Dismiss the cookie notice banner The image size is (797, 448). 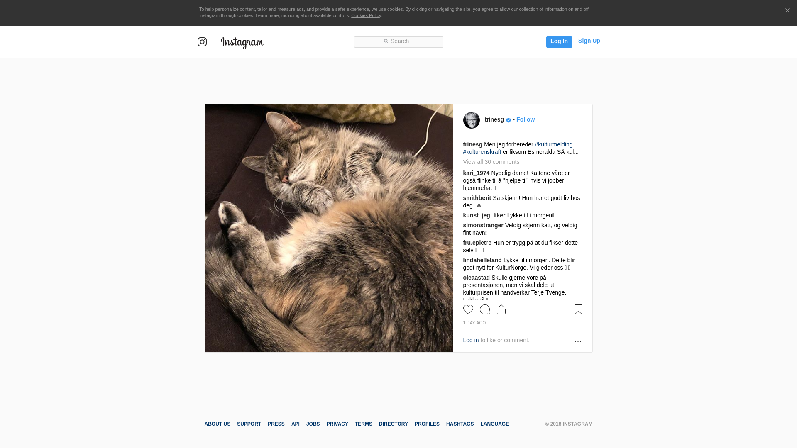787,11
